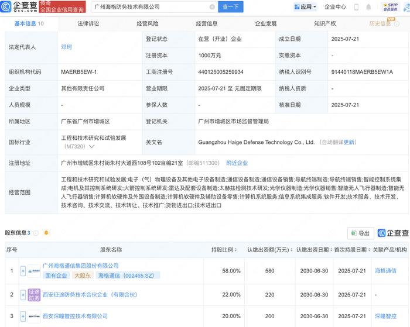Select 广州市增城区市场监督管理局 text
The height and width of the screenshot is (327, 410).
(233, 122)
